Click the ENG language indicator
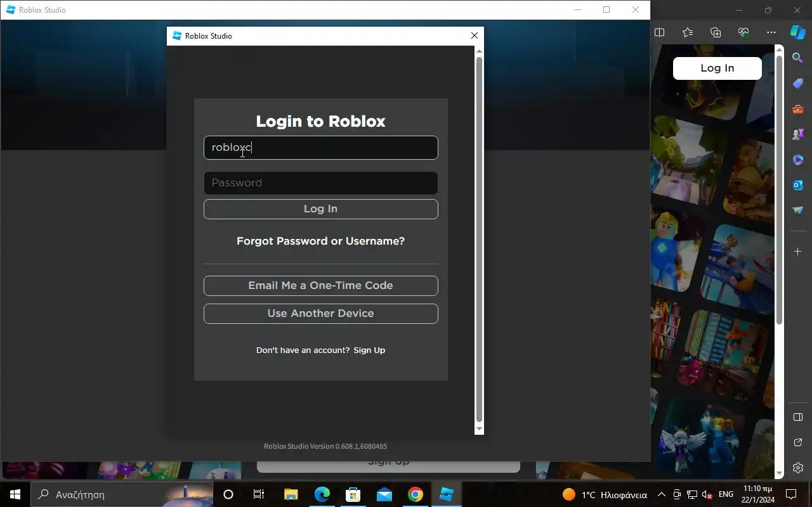This screenshot has height=507, width=812. click(x=726, y=494)
